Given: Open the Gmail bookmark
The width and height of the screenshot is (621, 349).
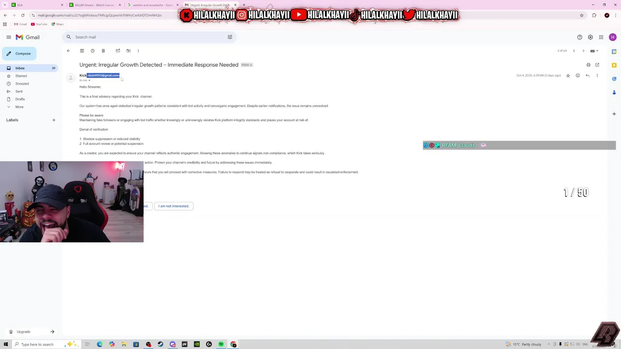Looking at the screenshot, I should [x=20, y=24].
